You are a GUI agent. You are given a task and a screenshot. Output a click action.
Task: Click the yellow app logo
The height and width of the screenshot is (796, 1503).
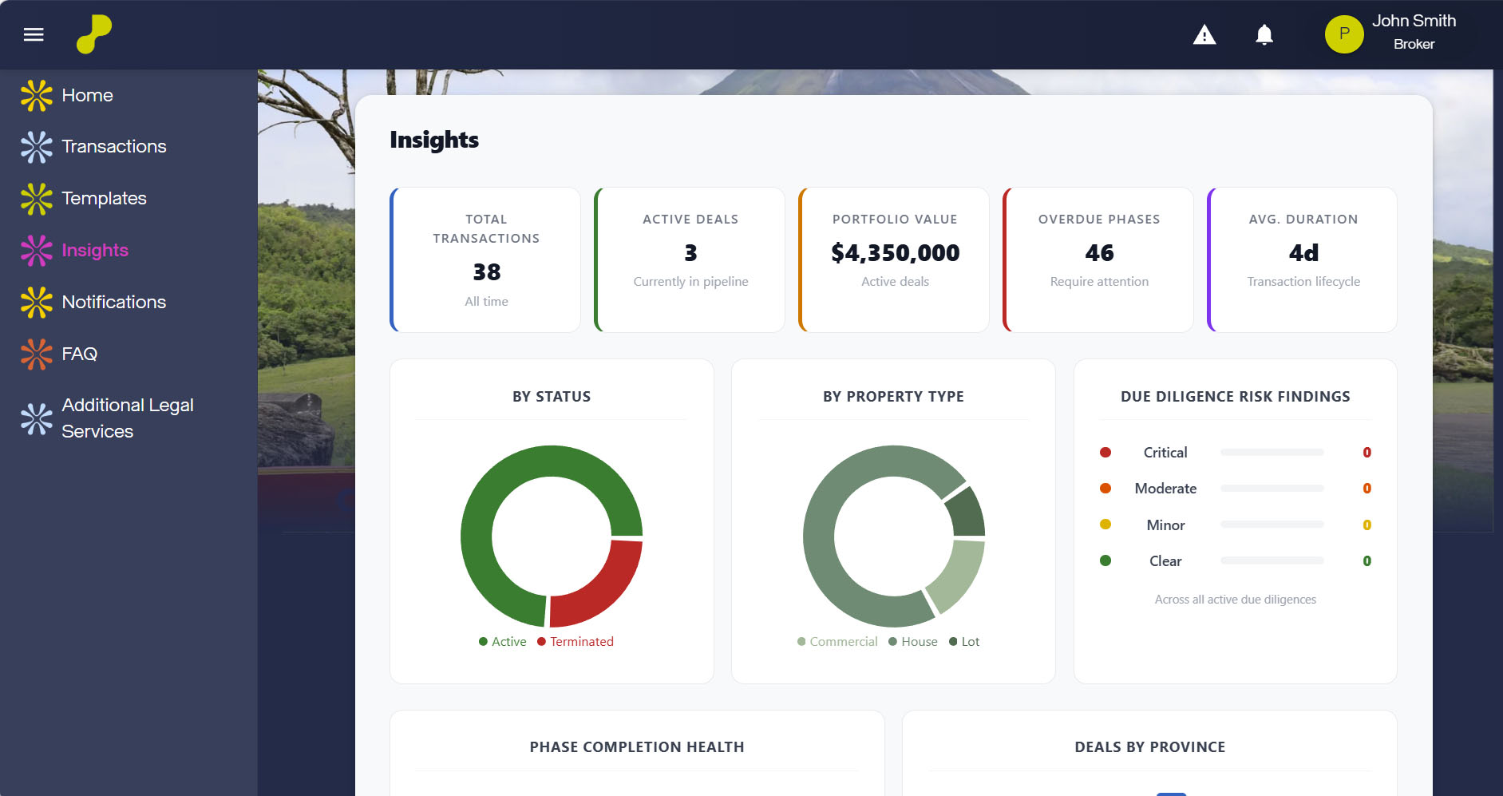click(x=93, y=34)
